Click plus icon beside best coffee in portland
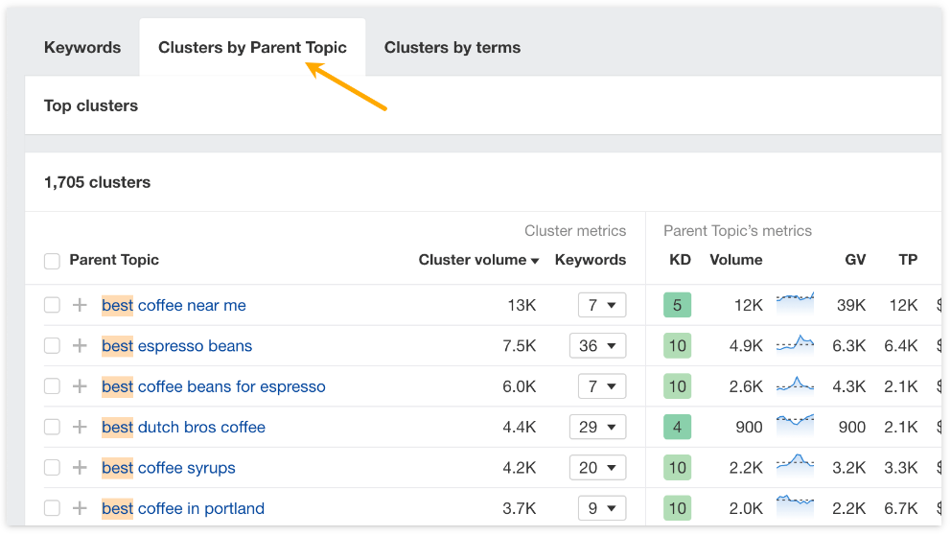 tap(80, 508)
